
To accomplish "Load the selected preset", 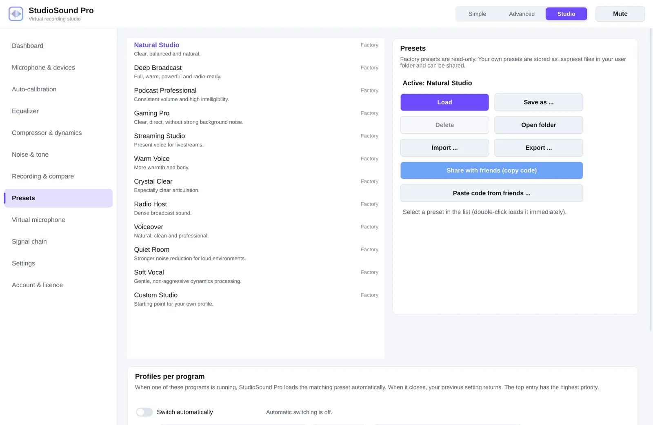I will click(x=444, y=102).
